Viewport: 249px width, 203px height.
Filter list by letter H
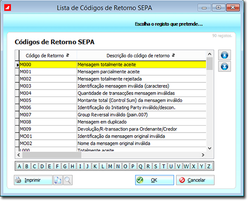[72, 166]
